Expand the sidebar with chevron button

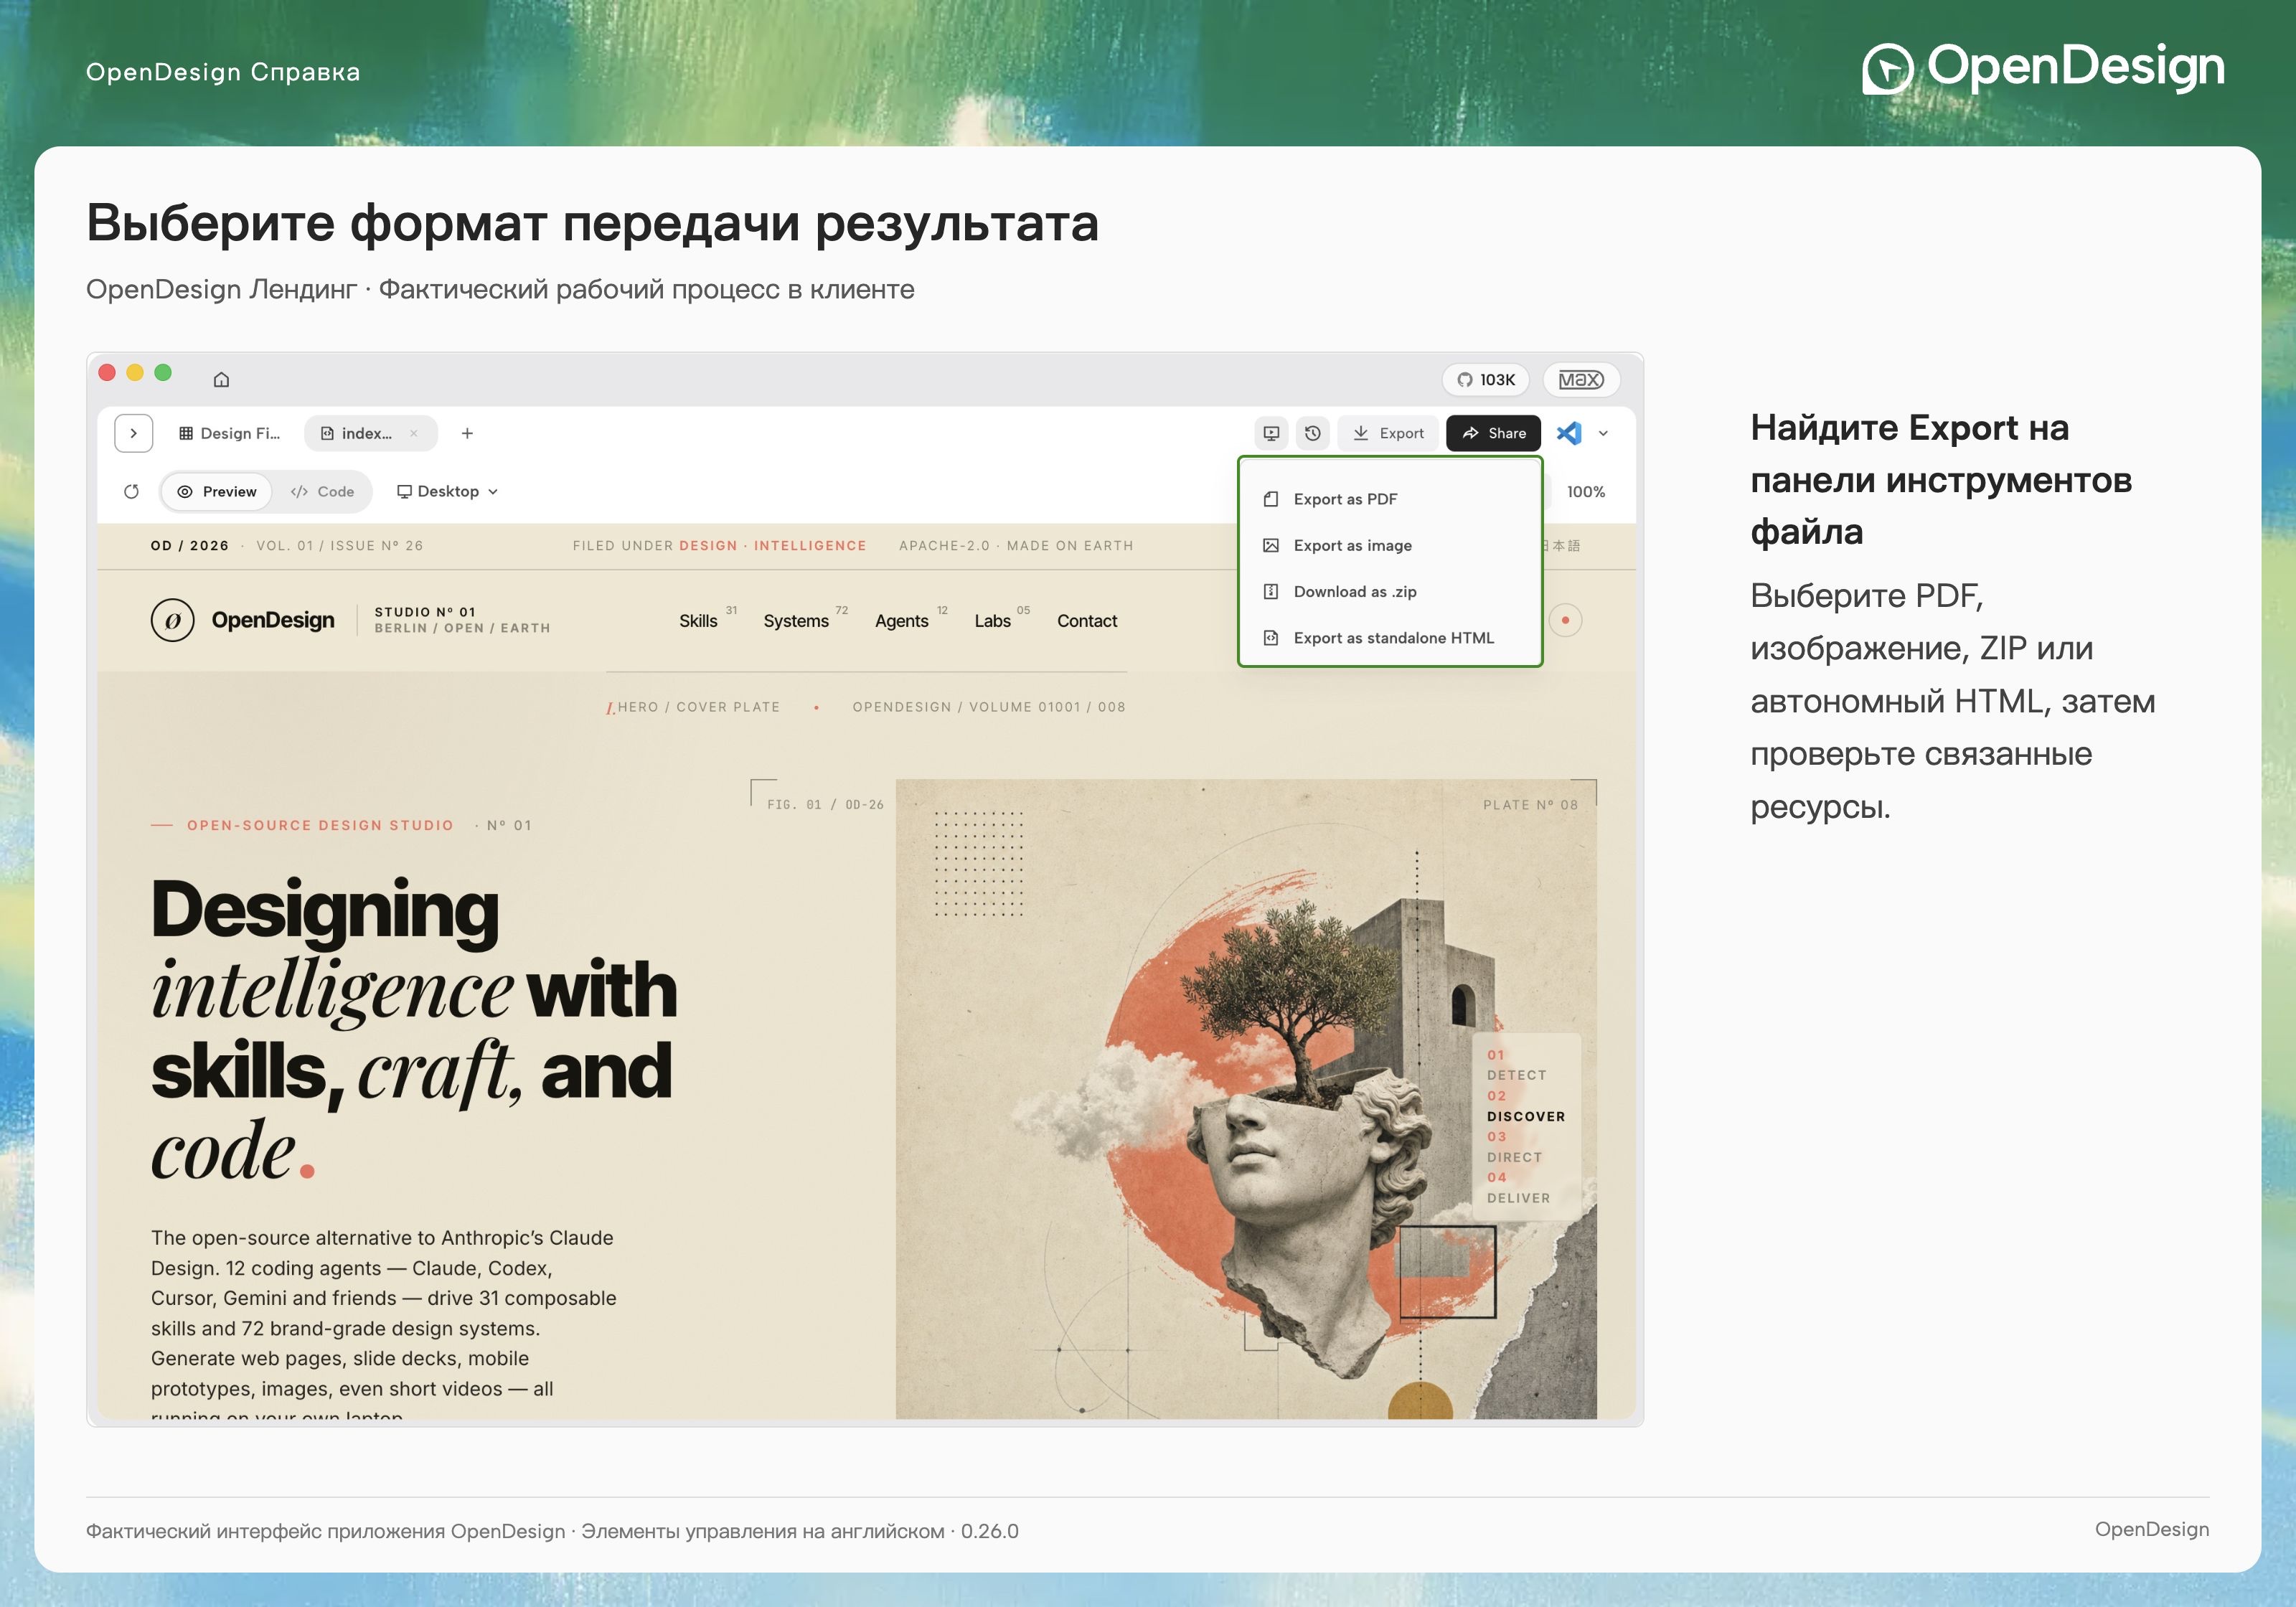134,433
